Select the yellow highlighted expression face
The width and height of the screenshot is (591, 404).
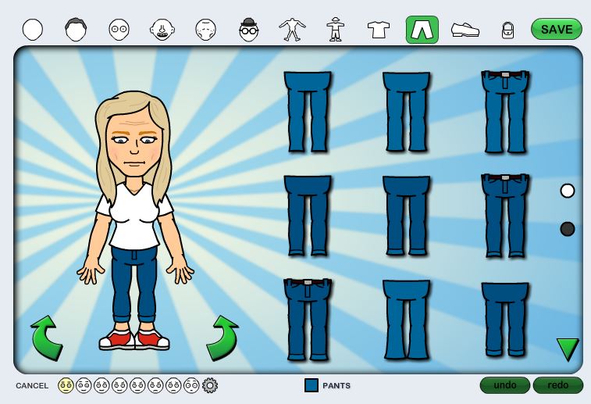[x=66, y=385]
